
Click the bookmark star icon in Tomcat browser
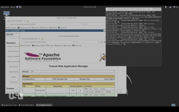[x=102, y=42]
